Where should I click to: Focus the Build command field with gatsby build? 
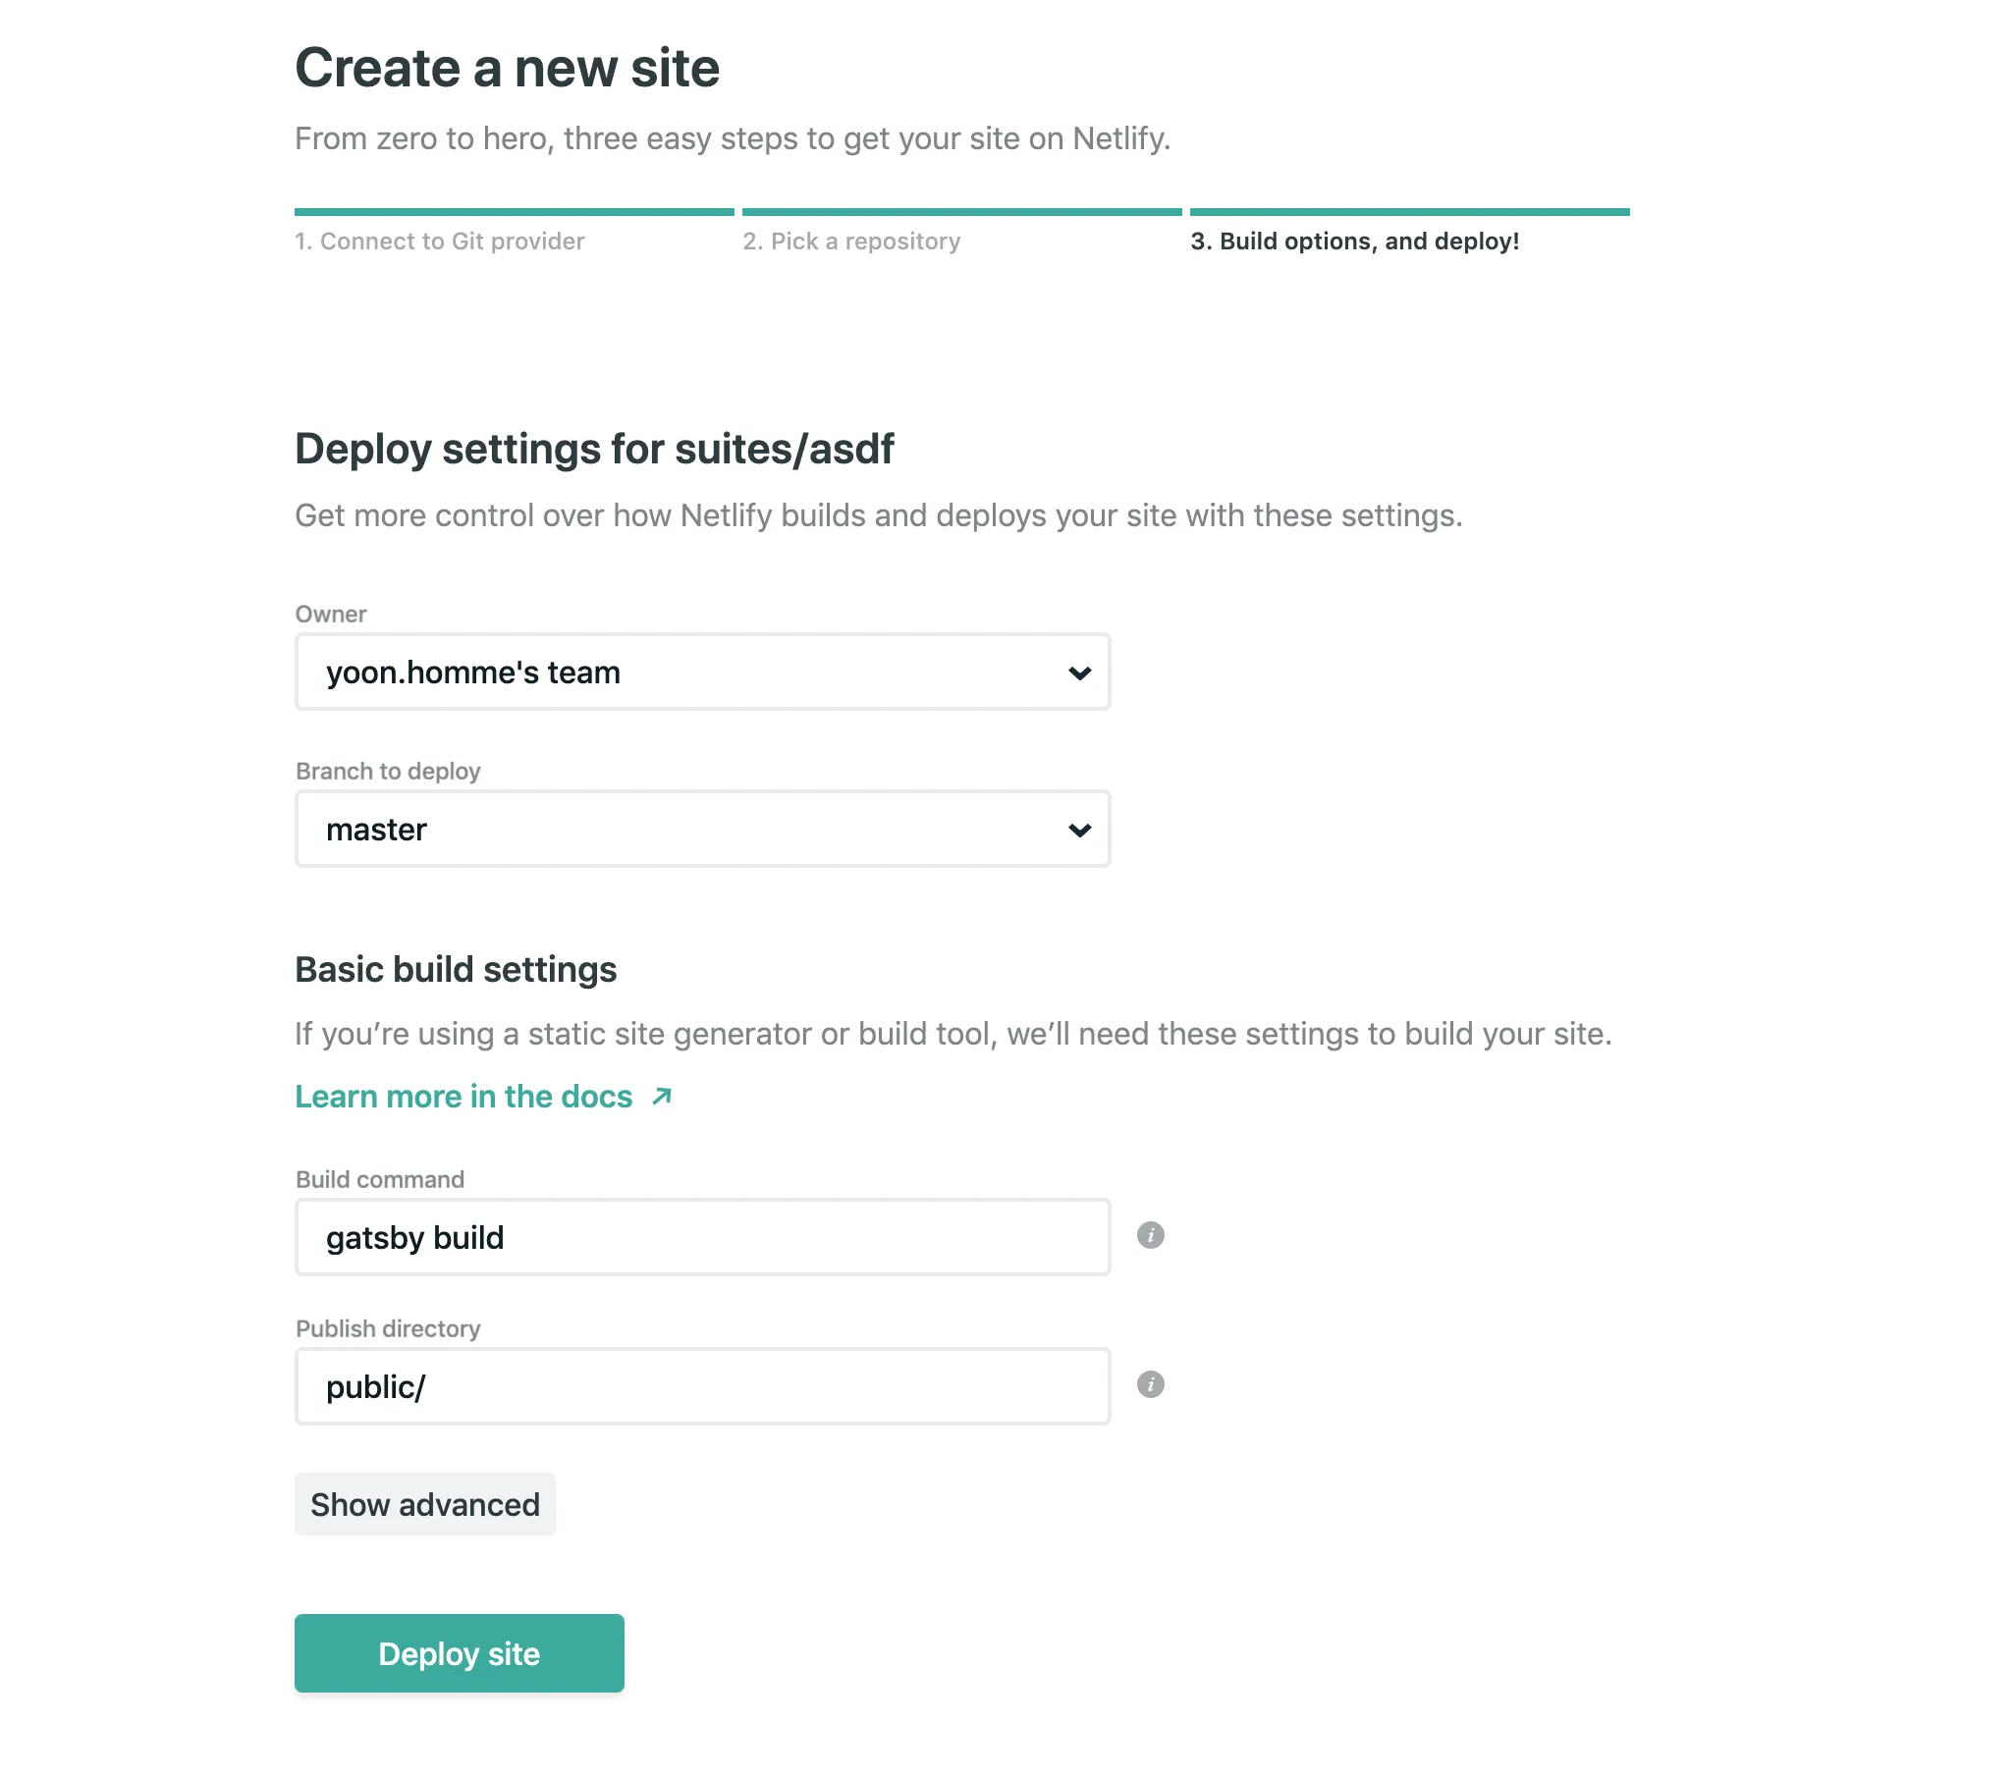[x=702, y=1237]
